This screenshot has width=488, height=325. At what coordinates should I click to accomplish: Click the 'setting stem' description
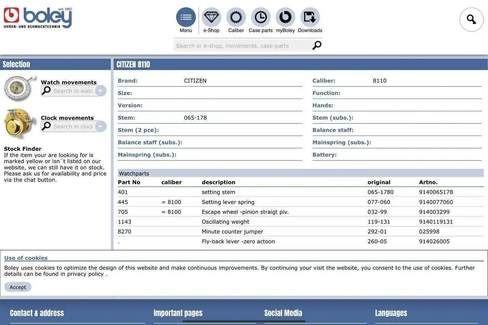pos(218,192)
